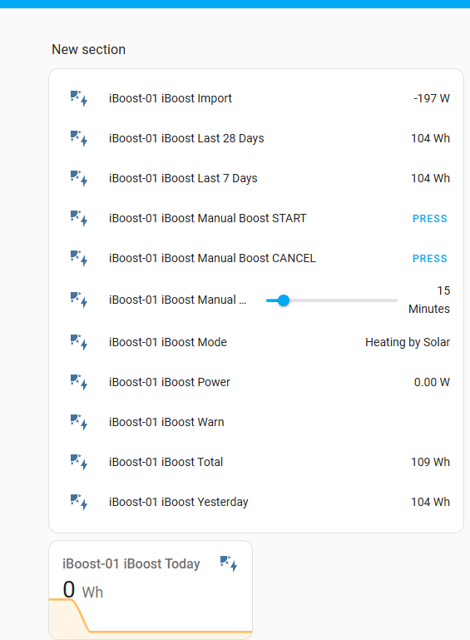Click the iBoost Import row icon
This screenshot has height=640, width=470.
(x=79, y=98)
